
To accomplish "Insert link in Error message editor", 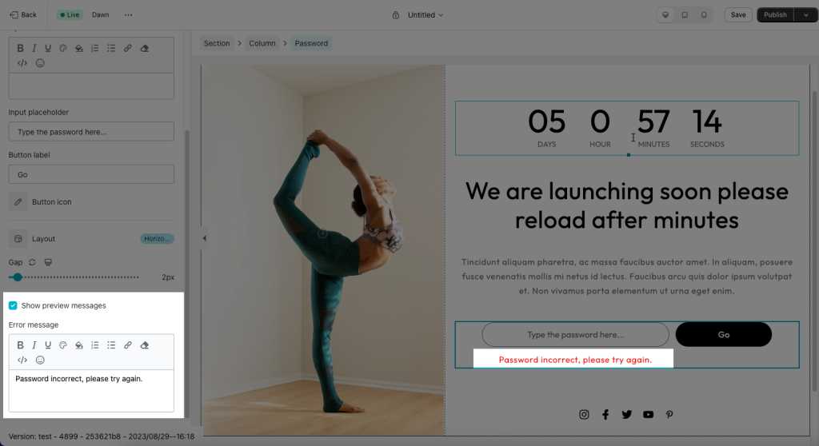I will point(127,345).
